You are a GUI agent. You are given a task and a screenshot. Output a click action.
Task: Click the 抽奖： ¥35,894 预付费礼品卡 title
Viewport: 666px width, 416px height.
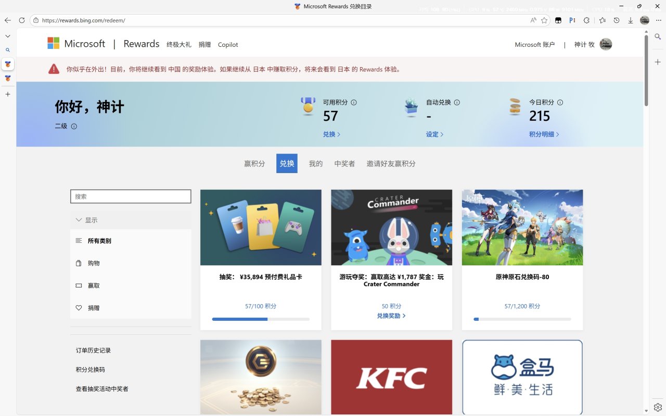(x=261, y=277)
